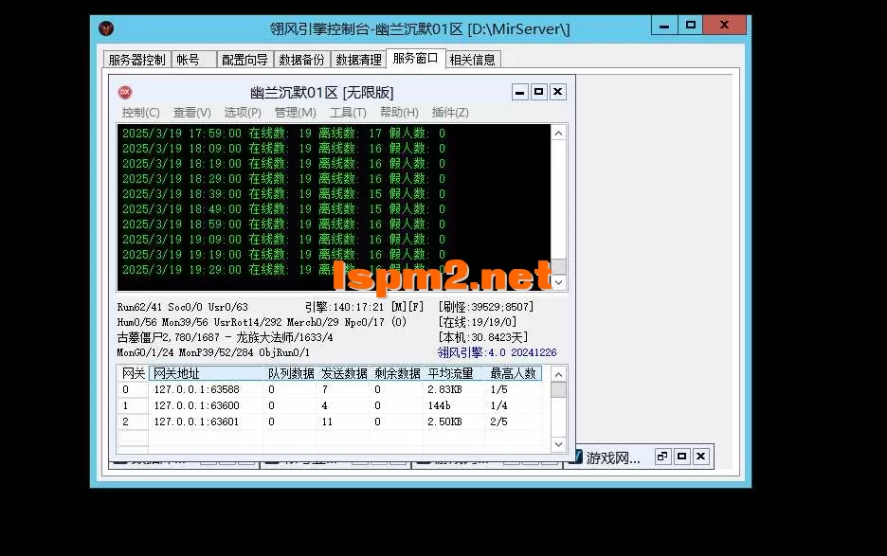Click the 网关地址 column header
The image size is (887, 556).
click(206, 374)
